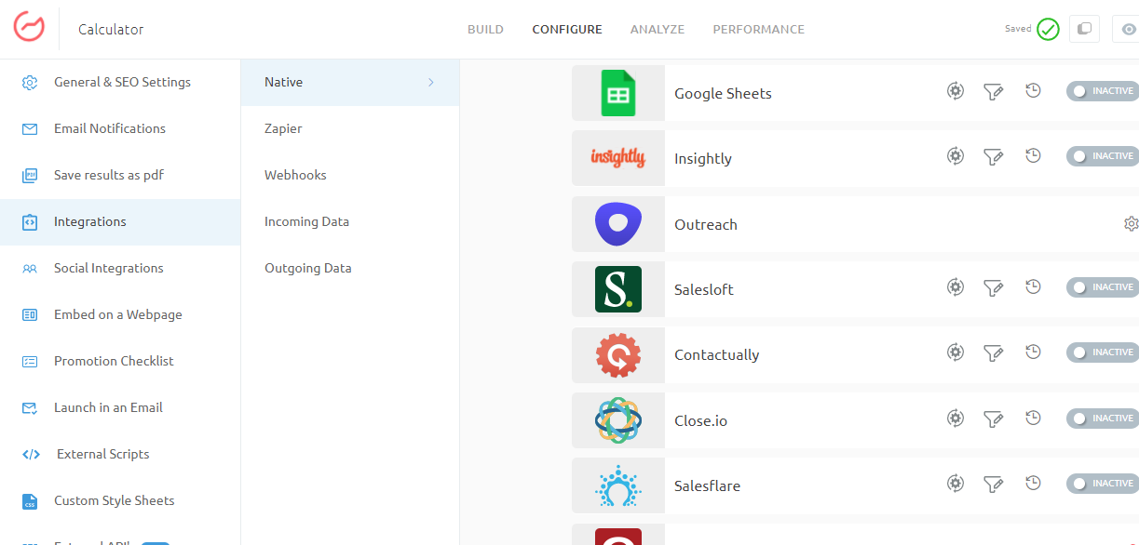Image resolution: width=1139 pixels, height=545 pixels.
Task: Go to Custom Style Sheets
Action: tap(120, 500)
